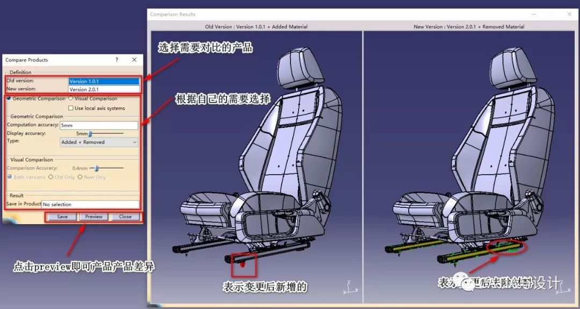
Task: Click the Comparison Accuracy slider handle
Action: pyautogui.click(x=96, y=168)
